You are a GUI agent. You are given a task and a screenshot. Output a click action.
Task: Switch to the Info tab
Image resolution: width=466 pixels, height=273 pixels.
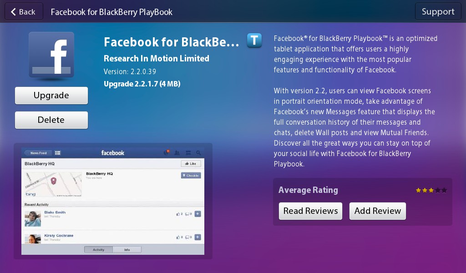click(127, 249)
